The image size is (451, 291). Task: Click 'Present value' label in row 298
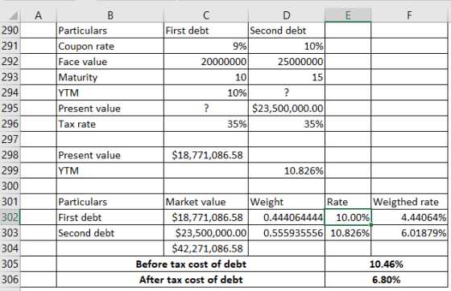(110, 154)
